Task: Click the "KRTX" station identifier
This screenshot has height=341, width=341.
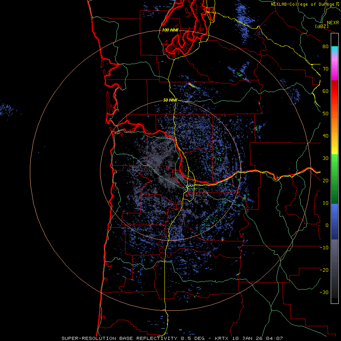Action: (x=222, y=338)
